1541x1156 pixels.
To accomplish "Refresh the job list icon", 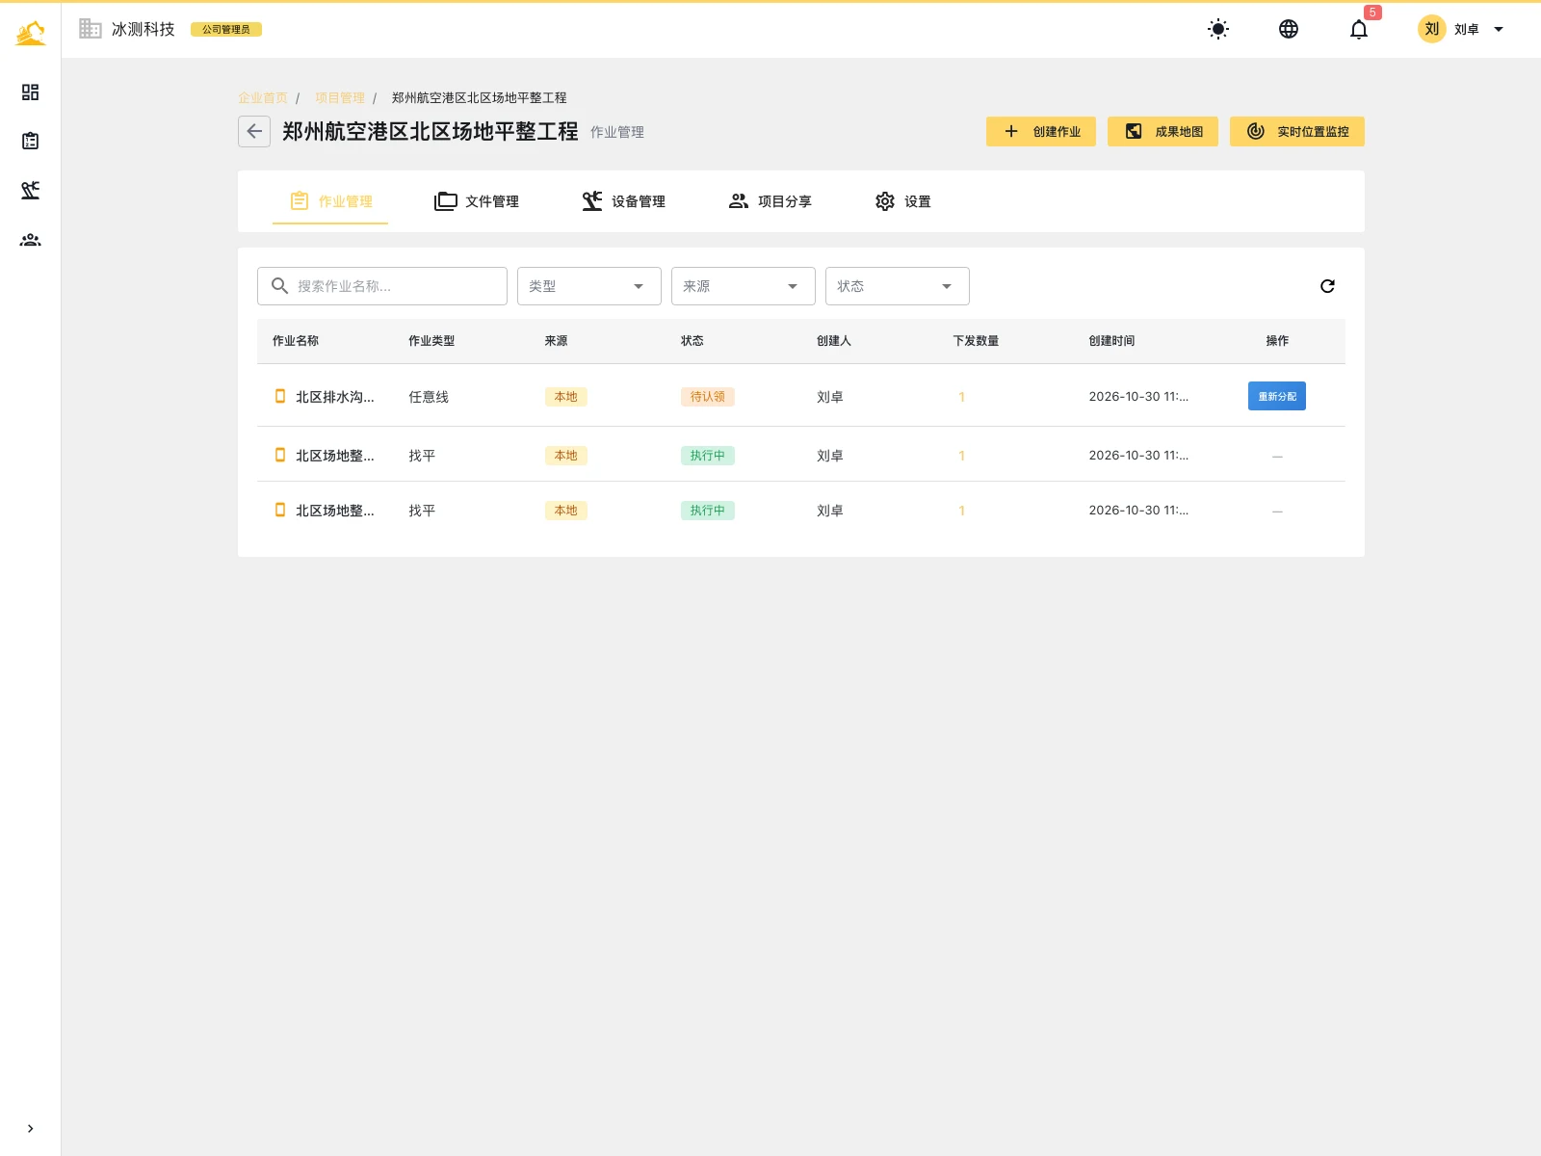I will point(1327,286).
